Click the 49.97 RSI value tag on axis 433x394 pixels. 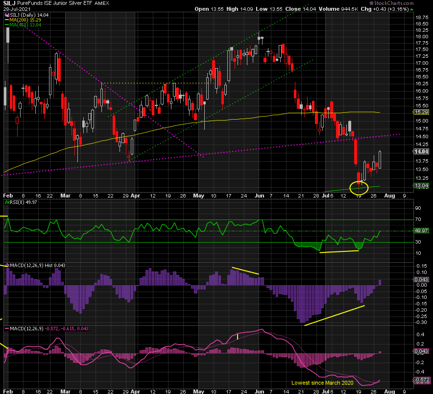[421, 231]
